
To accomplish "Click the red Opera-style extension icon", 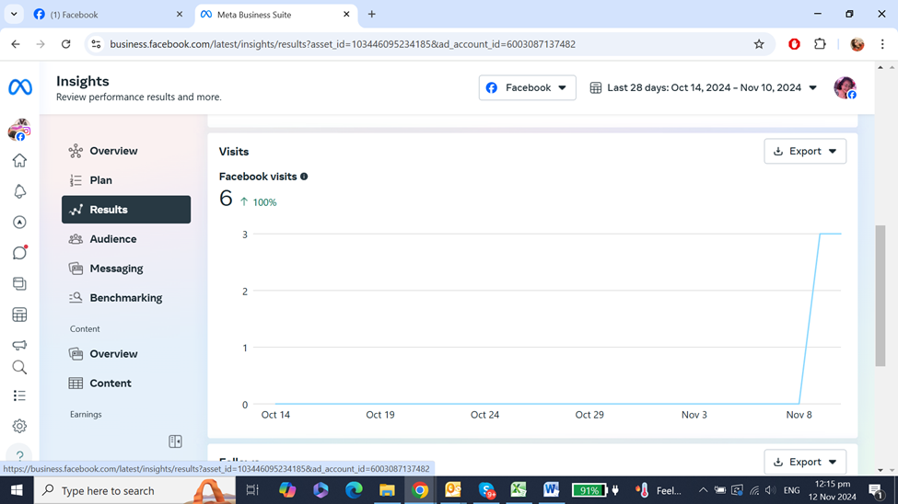I will pyautogui.click(x=794, y=44).
